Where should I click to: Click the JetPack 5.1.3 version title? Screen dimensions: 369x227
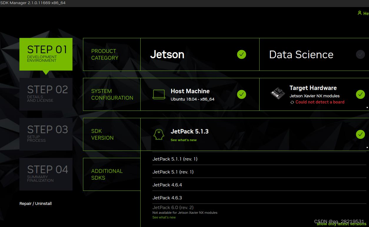[190, 131]
